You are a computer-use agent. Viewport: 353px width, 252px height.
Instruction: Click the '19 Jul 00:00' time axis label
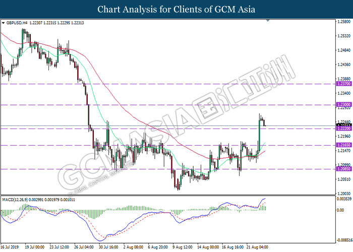pos(35,247)
